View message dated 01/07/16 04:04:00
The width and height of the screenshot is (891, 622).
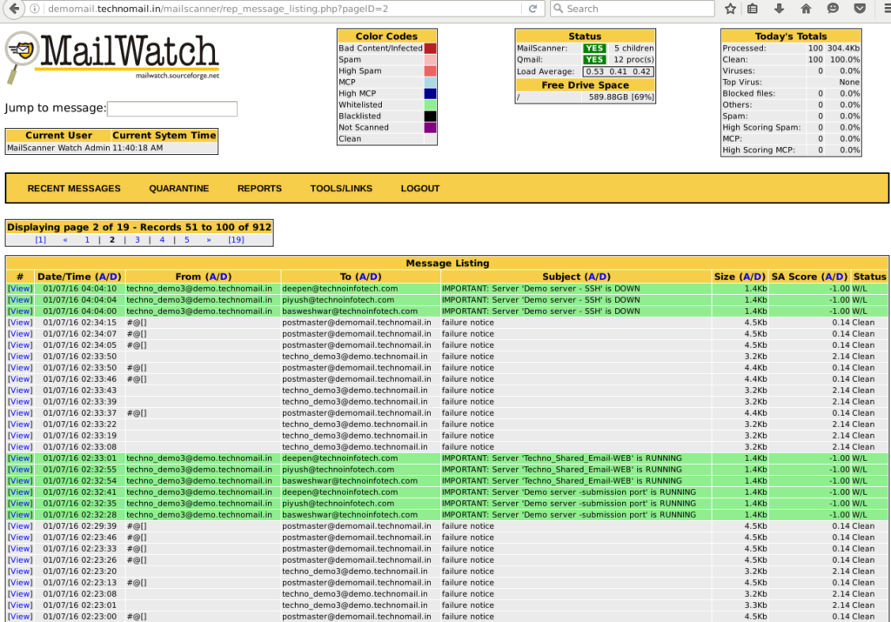coord(20,311)
